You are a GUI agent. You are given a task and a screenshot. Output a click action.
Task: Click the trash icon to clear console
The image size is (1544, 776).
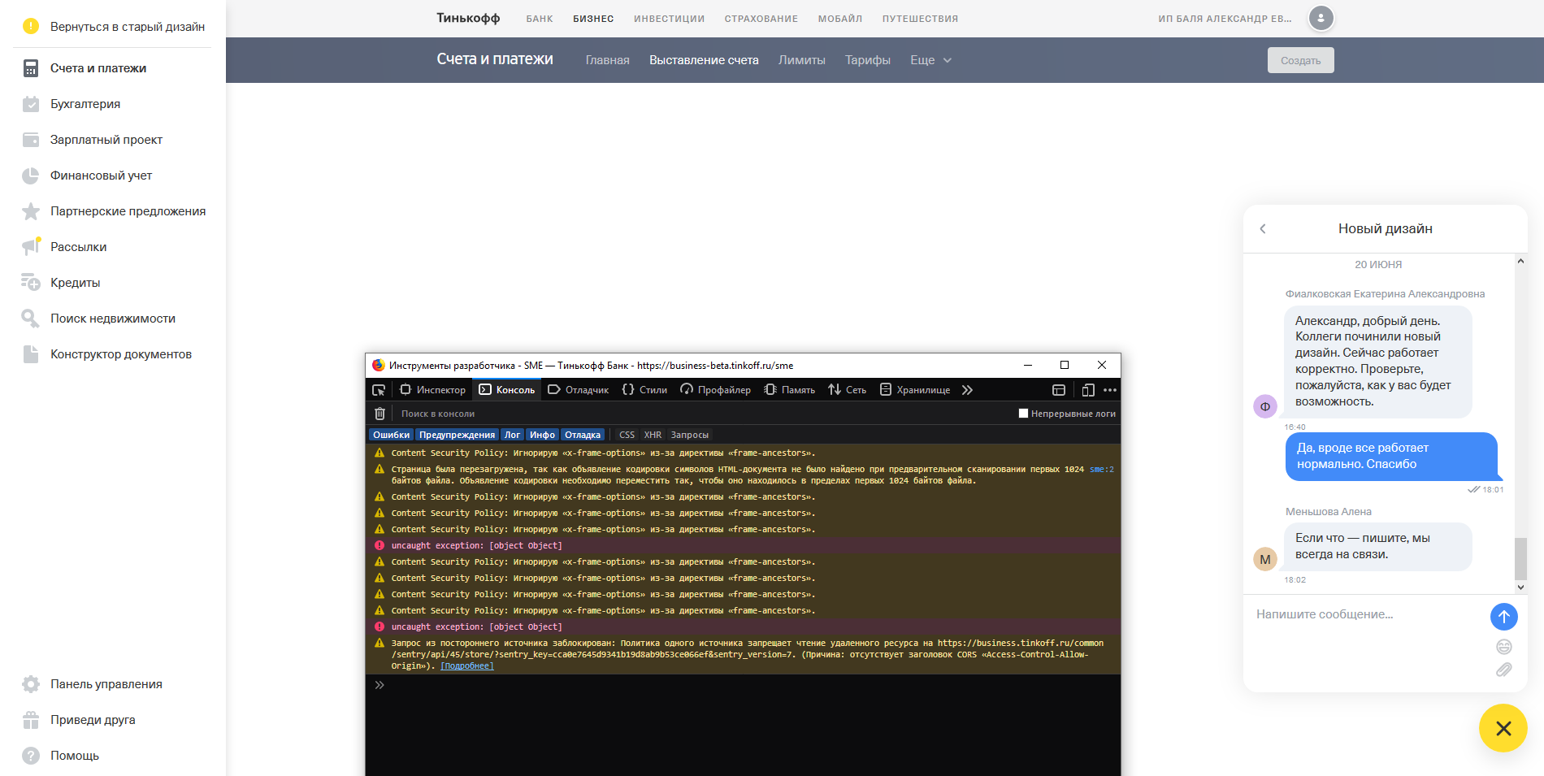point(379,414)
